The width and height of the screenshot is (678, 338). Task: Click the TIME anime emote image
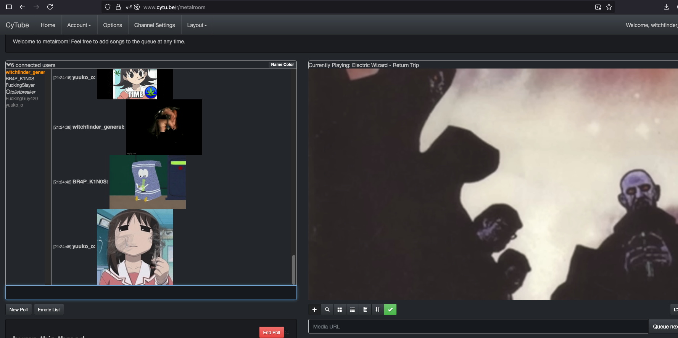click(135, 84)
